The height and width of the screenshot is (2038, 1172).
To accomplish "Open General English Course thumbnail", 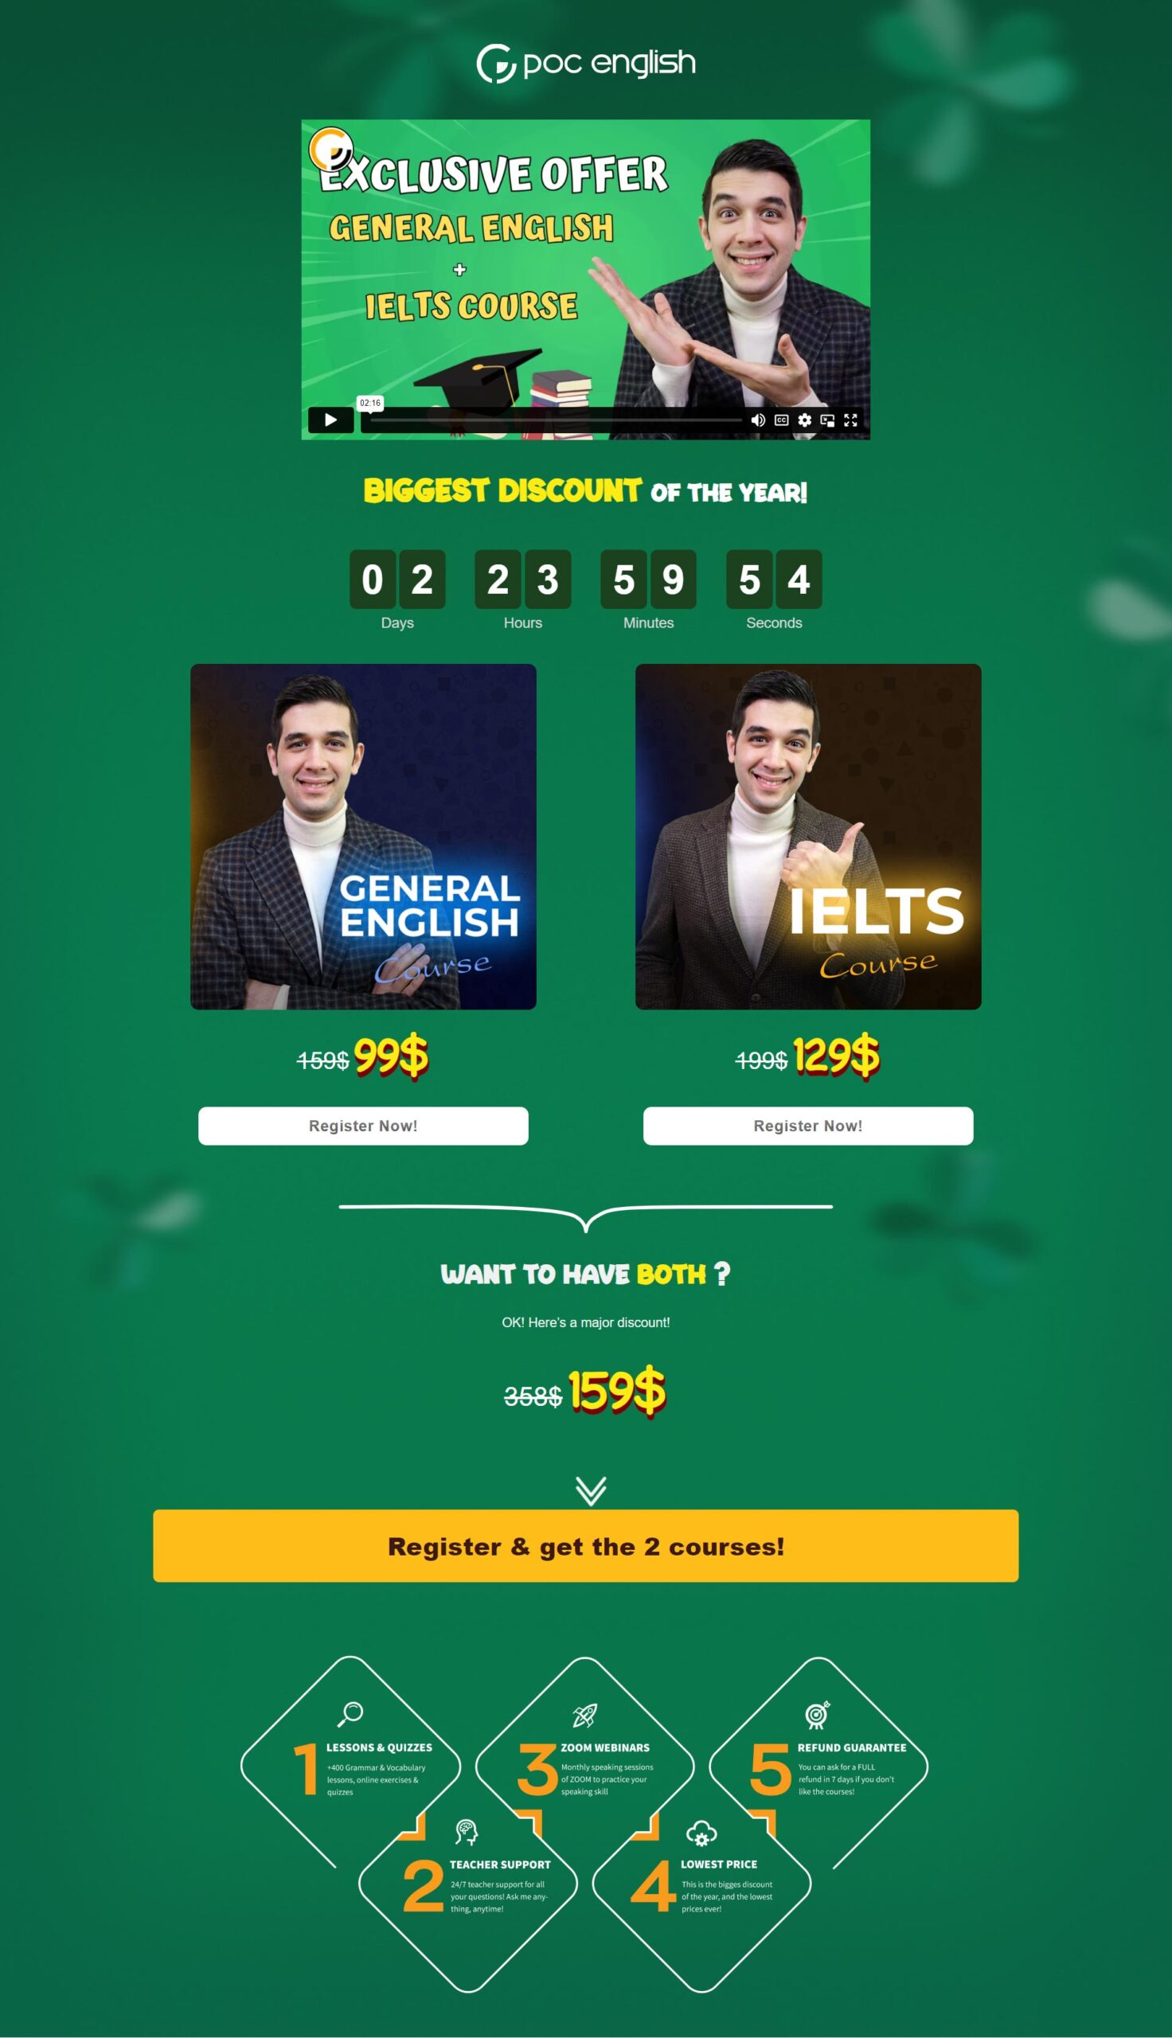I will tap(363, 836).
